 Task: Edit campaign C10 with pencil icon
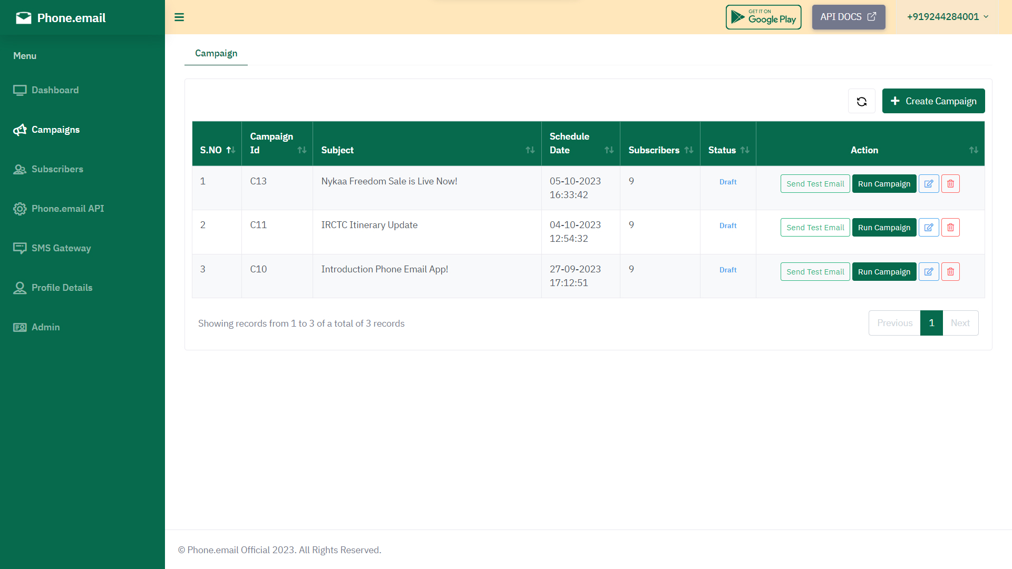click(929, 272)
